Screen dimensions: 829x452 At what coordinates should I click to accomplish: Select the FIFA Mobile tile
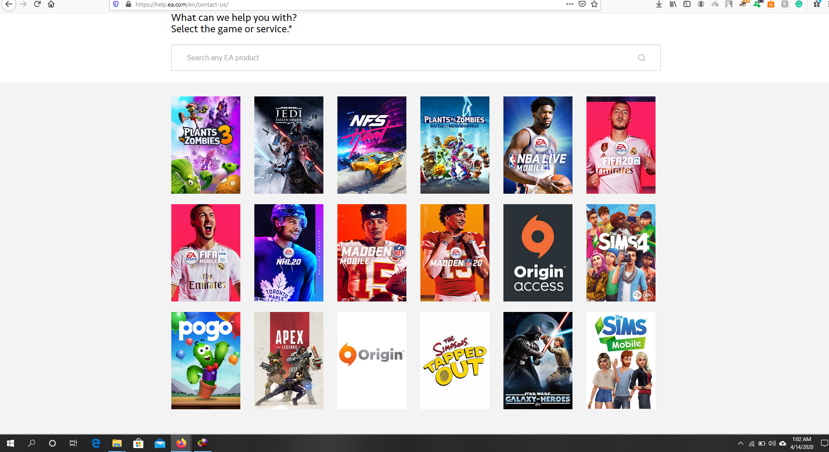pyautogui.click(x=206, y=253)
